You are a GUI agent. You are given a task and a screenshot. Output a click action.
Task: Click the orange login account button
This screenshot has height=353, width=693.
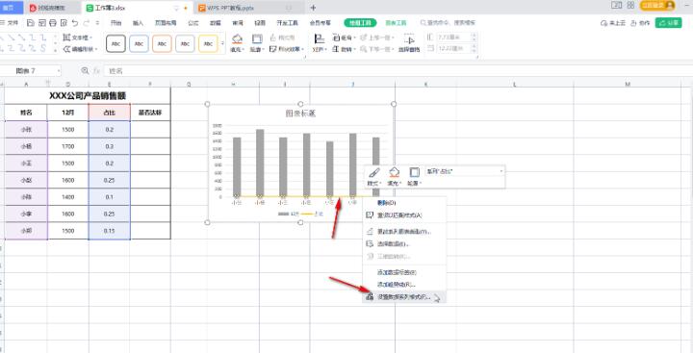coord(657,6)
